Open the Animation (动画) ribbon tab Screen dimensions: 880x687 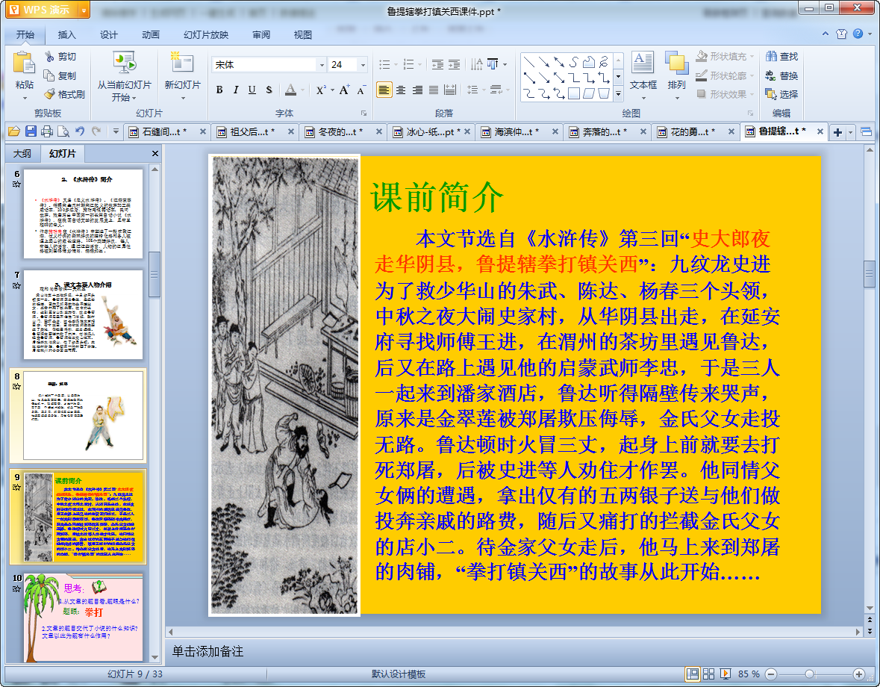tap(151, 35)
